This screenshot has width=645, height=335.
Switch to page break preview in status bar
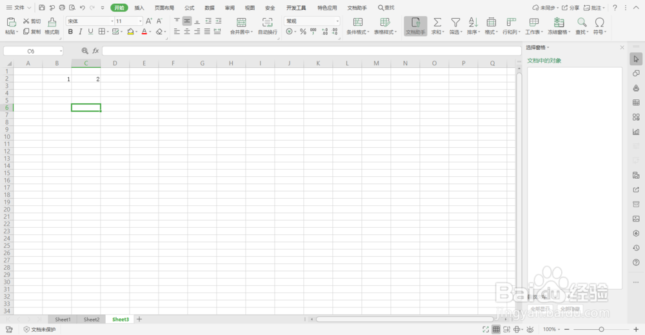point(507,329)
